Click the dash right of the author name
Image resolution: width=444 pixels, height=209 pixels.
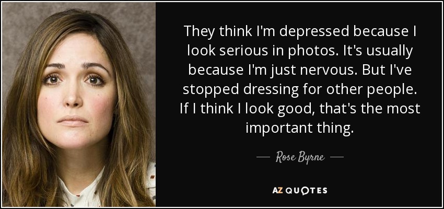pyautogui.click(x=337, y=157)
